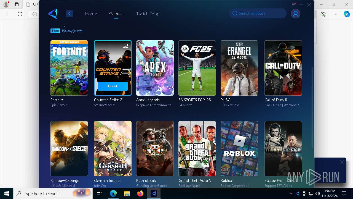Click the EA SPORTS FC™ 25 title
Screen dimensions: 353x199
tap(195, 100)
